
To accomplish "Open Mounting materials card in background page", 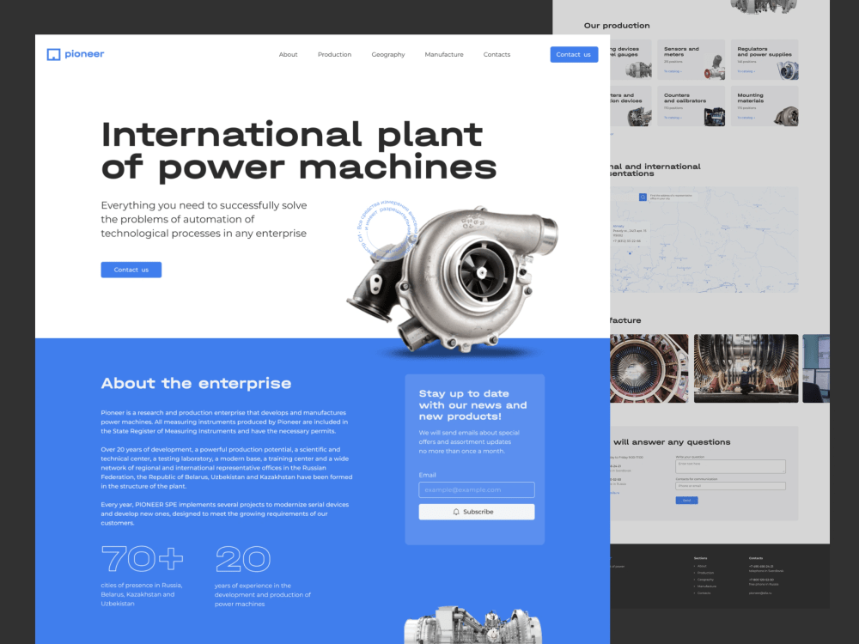I will 765,106.
